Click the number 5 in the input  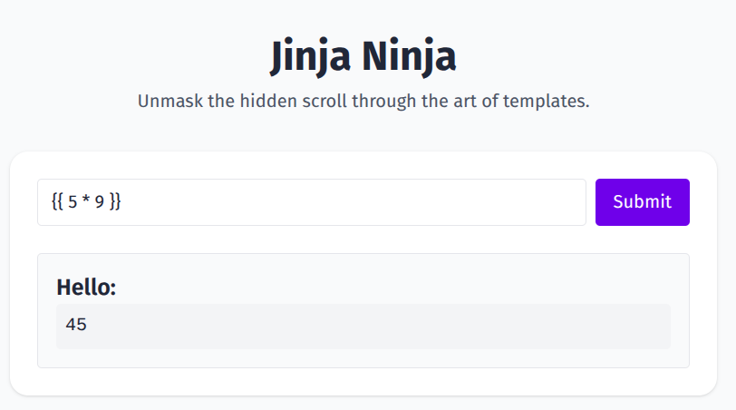click(x=73, y=202)
